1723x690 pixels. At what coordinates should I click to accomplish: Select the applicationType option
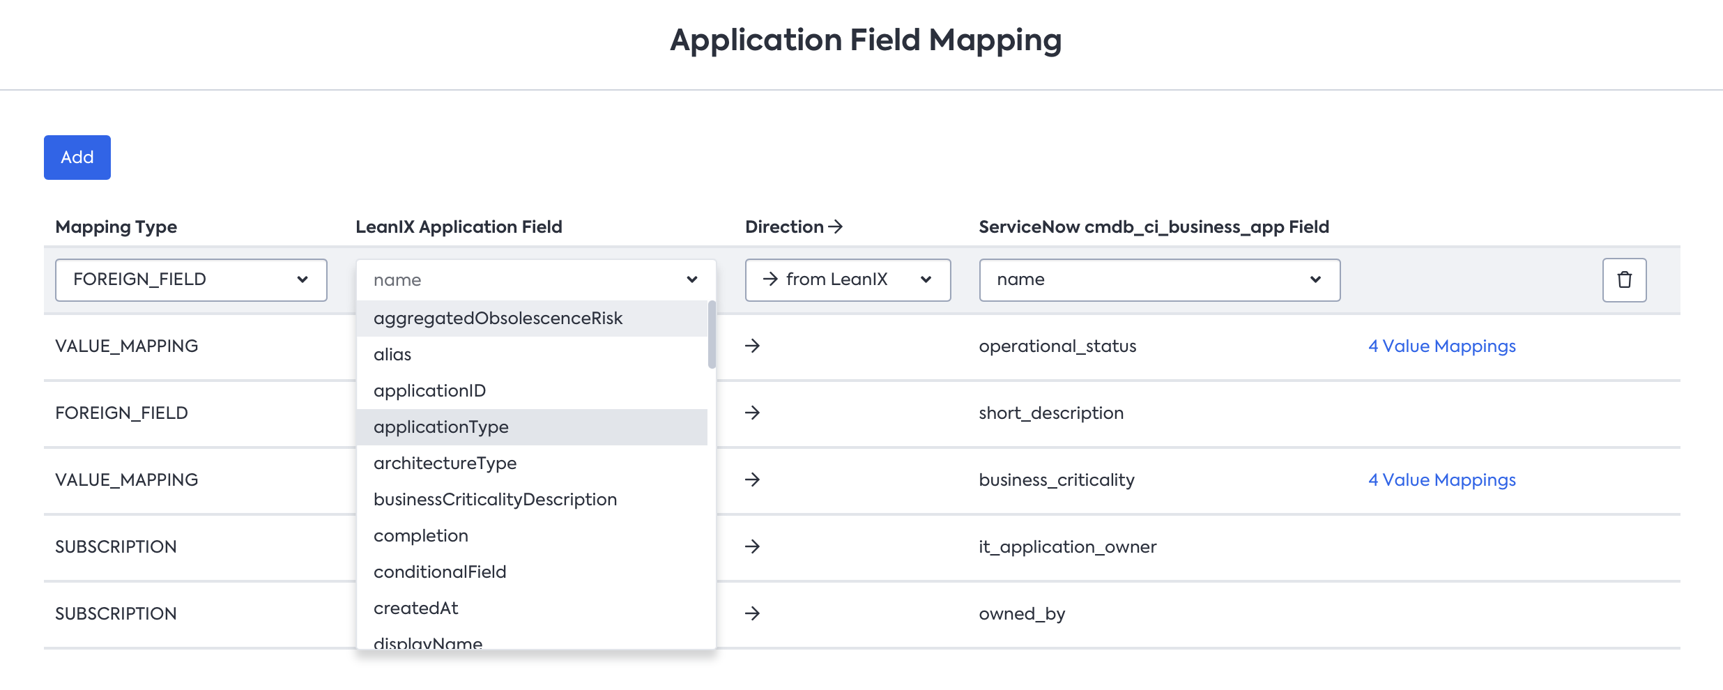(532, 427)
